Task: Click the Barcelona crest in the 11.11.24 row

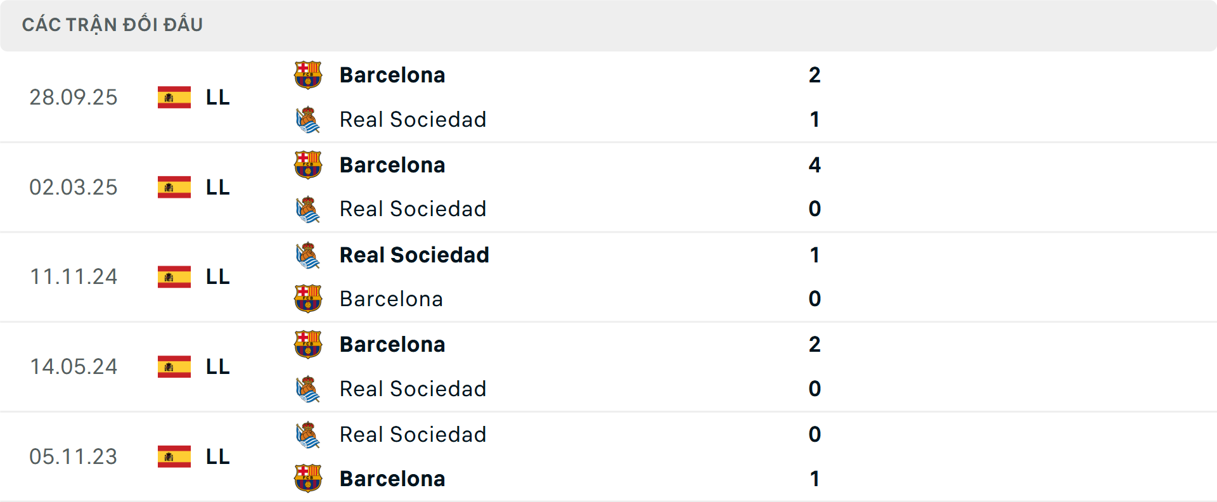Action: [308, 299]
